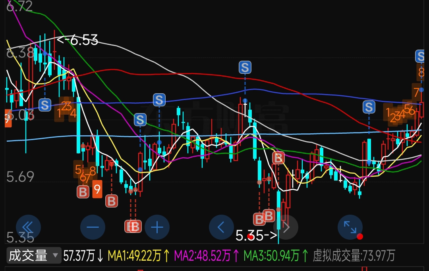Select the lowest S sell marker on the chart
Screen dimensions: 429x271
(x=140, y=120)
